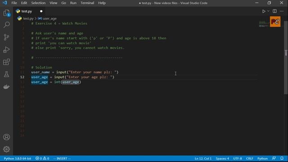This screenshot has width=288, height=162.
Task: Minimize the VS Code window
Action: click(x=257, y=3)
